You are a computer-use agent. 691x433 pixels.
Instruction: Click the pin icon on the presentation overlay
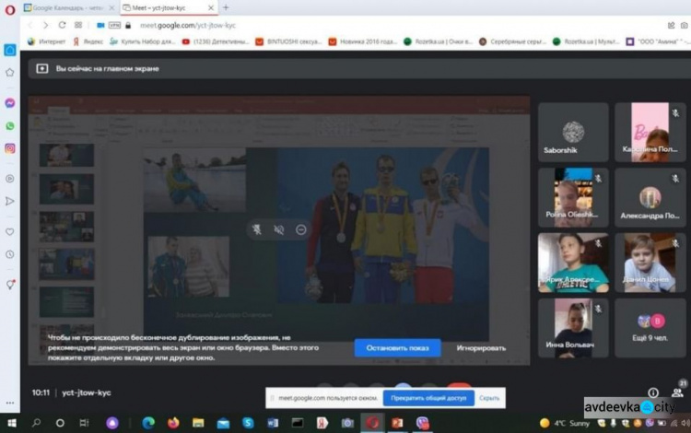click(257, 229)
